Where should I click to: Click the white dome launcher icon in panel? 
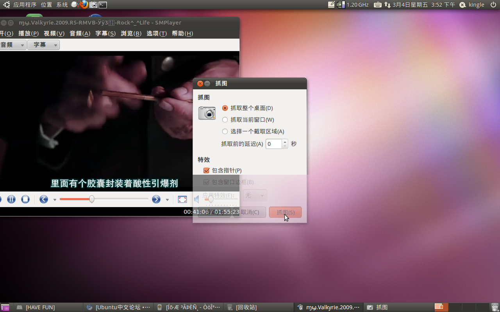pyautogui.click(x=75, y=5)
